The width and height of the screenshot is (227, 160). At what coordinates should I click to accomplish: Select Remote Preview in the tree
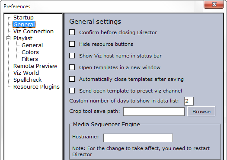click(x=35, y=66)
